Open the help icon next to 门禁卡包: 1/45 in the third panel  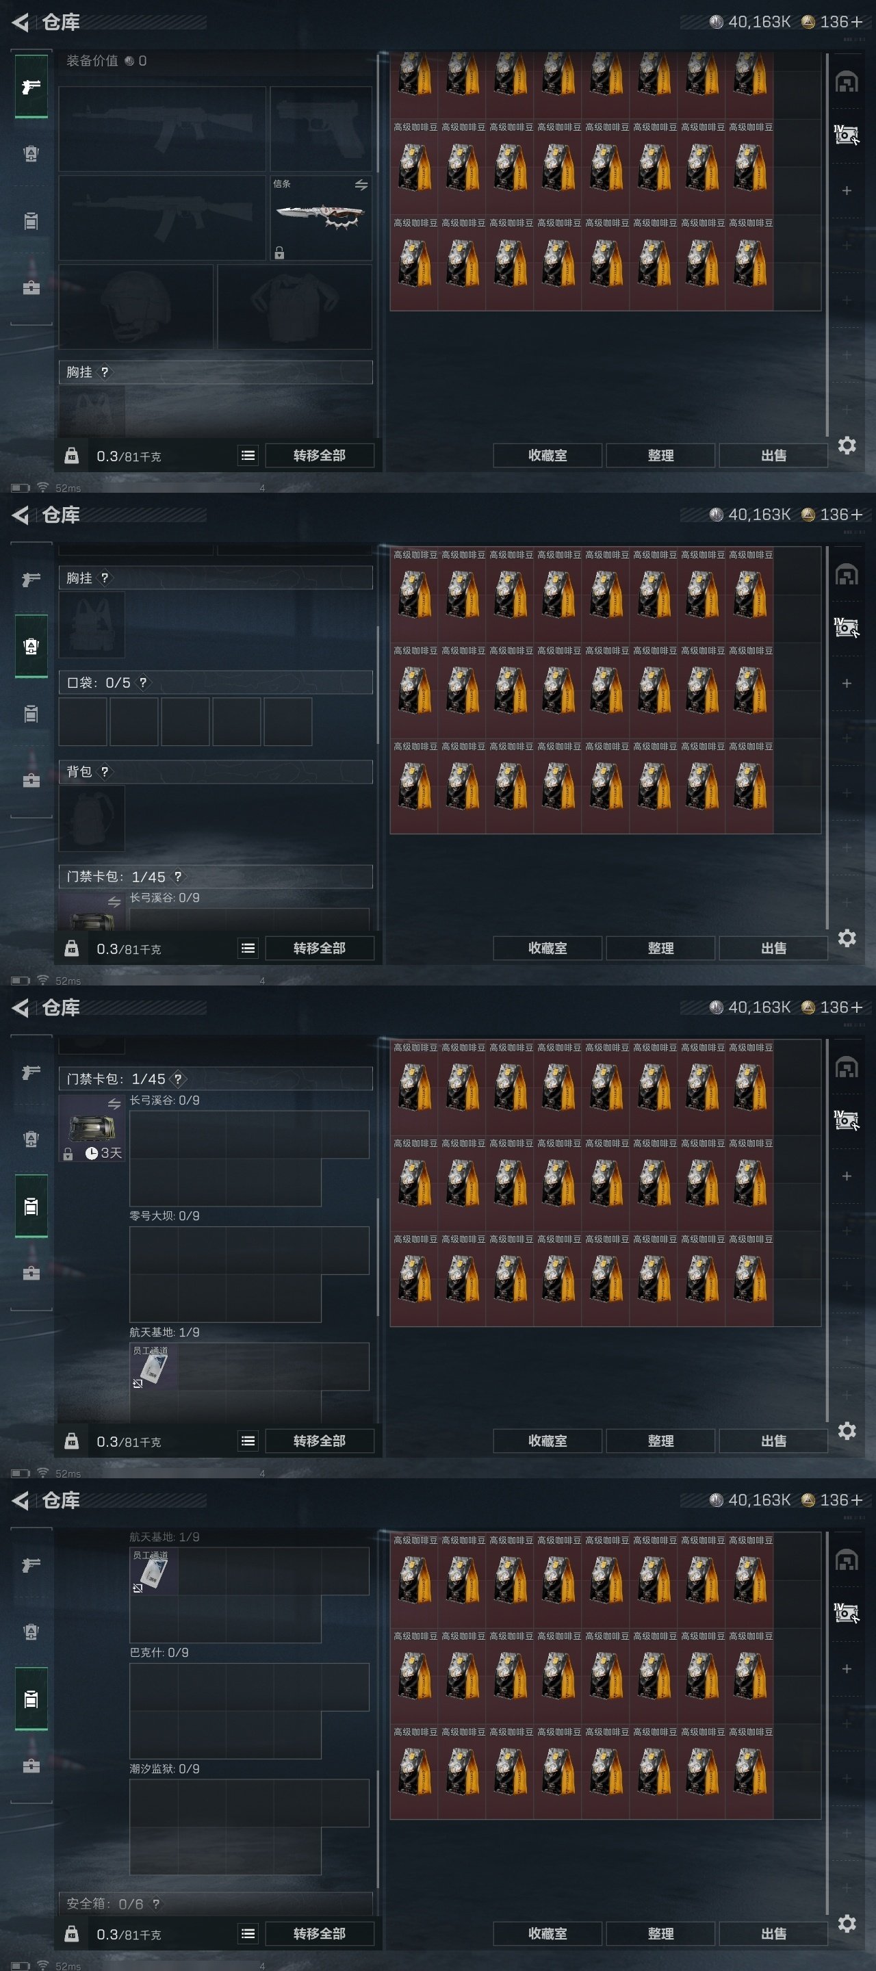click(x=178, y=1079)
